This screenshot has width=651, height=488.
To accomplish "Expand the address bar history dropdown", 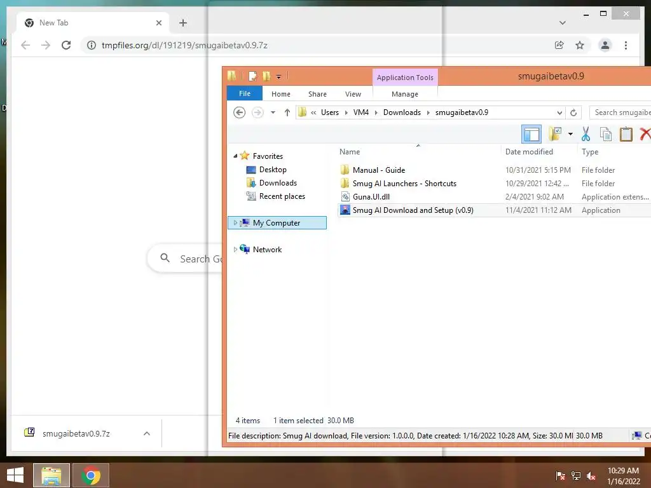I will point(559,112).
